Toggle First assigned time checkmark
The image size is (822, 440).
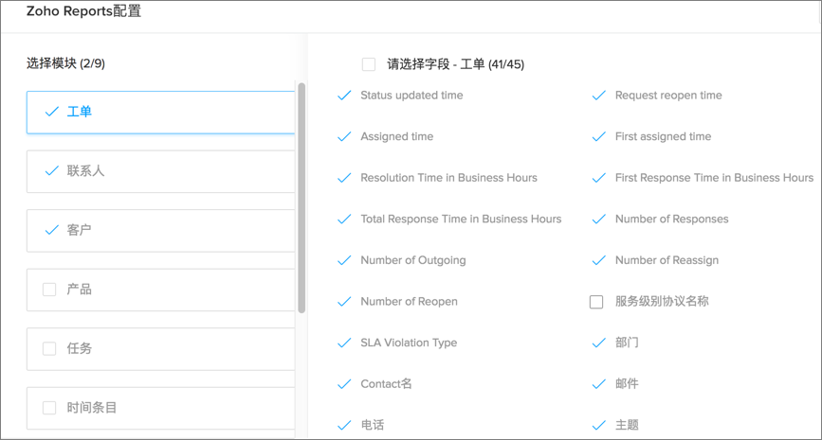click(598, 137)
